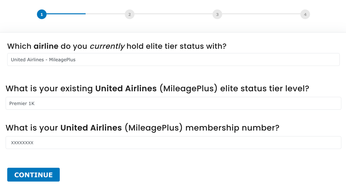The image size is (346, 187).
Task: Select step 3 circle in the progress bar
Action: 217,14
